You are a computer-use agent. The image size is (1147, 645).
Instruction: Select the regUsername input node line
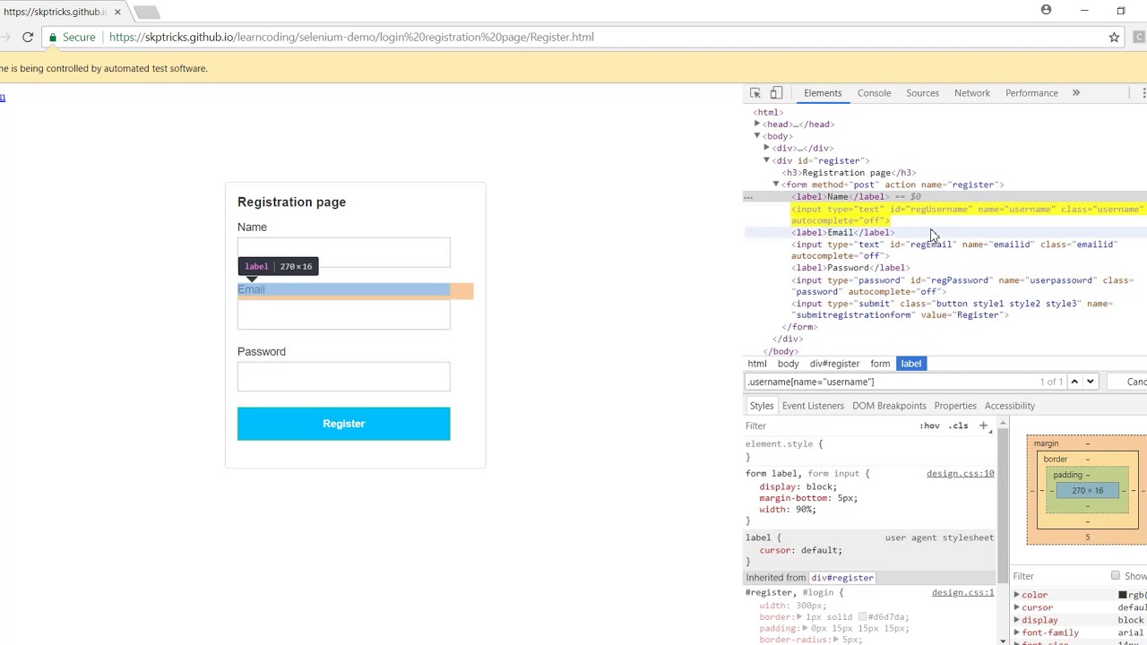[x=967, y=214]
